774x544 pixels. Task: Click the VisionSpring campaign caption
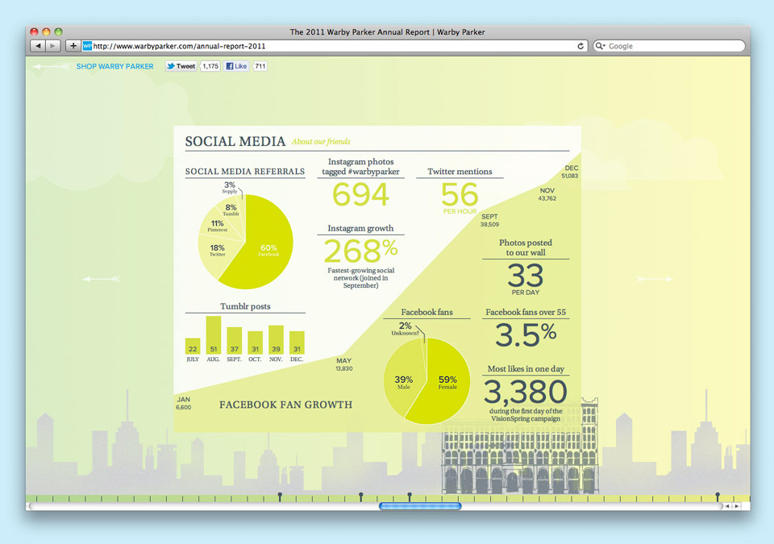(526, 415)
